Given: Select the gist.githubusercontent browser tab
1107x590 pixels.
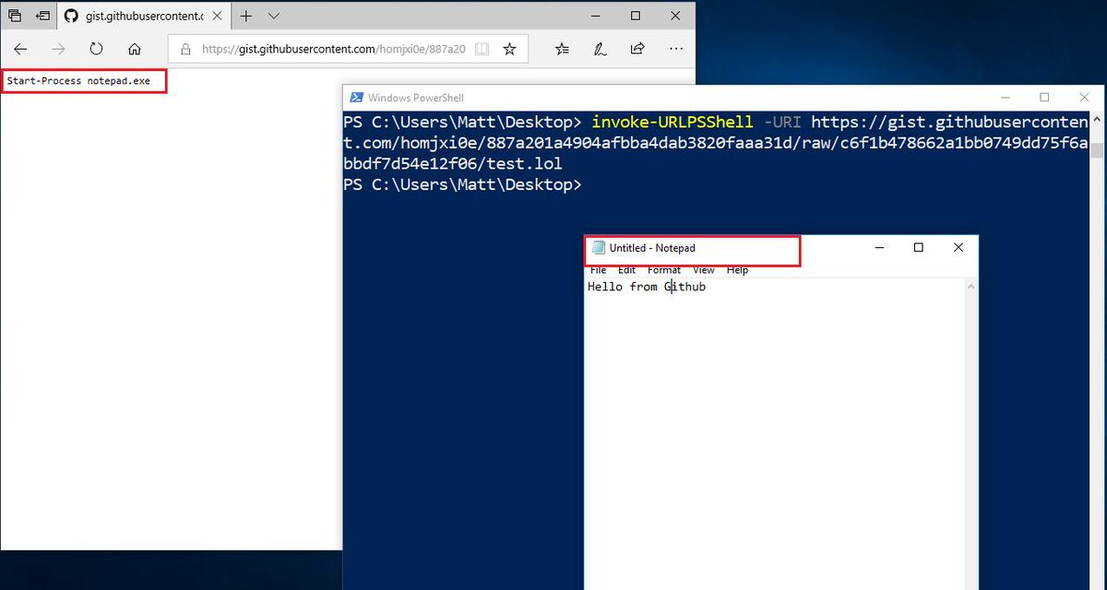Looking at the screenshot, I should [144, 16].
